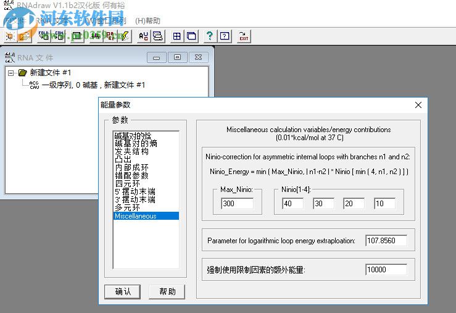
Task: Close the RNA 文件 window
Action: [x=198, y=57]
